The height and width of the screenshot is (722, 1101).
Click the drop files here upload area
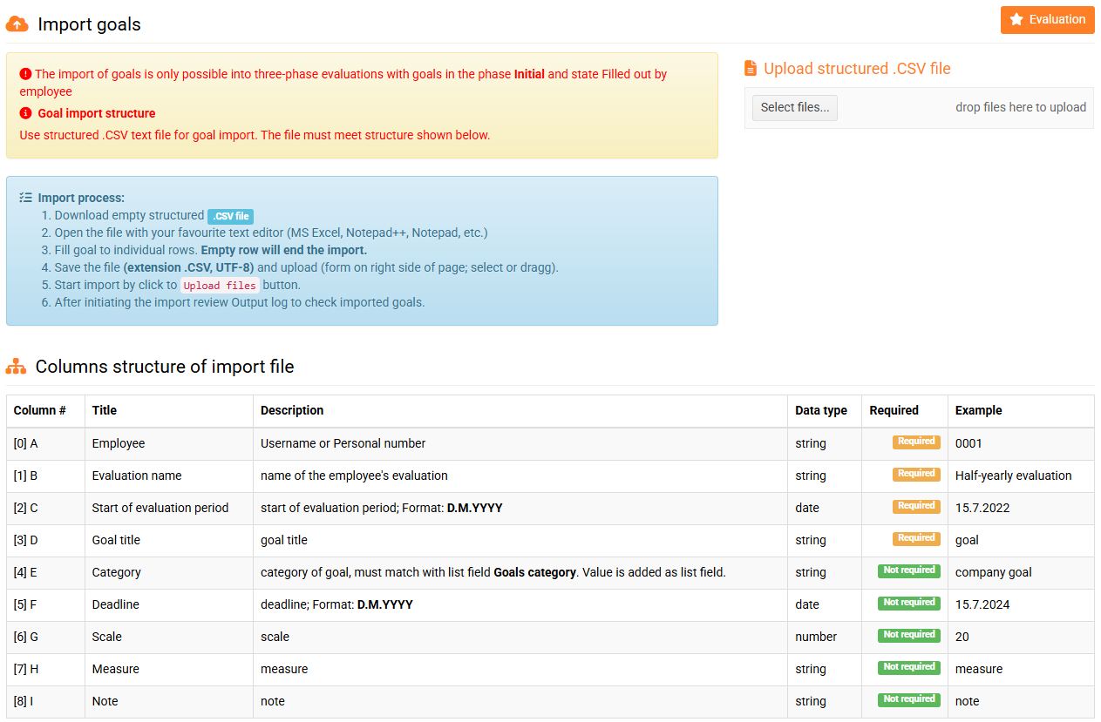(x=1020, y=108)
